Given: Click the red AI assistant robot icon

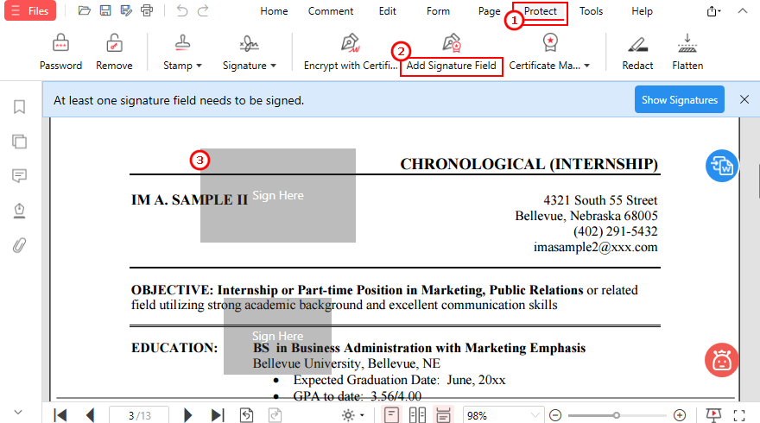Looking at the screenshot, I should coord(722,360).
